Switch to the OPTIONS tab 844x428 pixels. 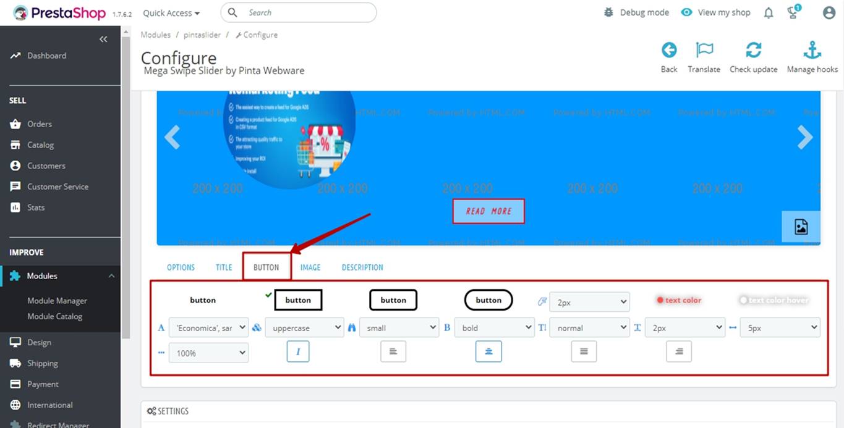(x=181, y=267)
